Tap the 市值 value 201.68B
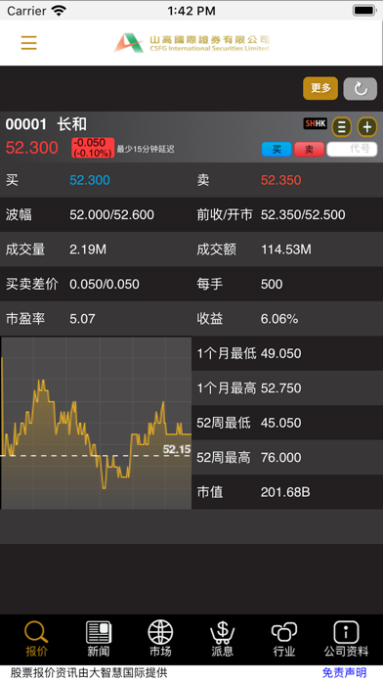This screenshot has height=681, width=383. tap(285, 492)
